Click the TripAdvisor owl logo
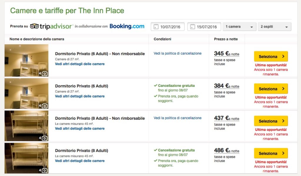Screen dimensions: 301x176 pos(34,26)
